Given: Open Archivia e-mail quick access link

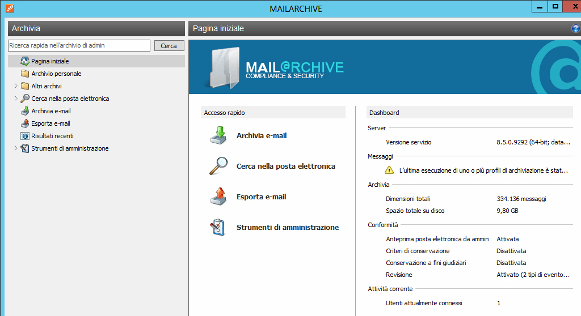Looking at the screenshot, I should click(262, 136).
